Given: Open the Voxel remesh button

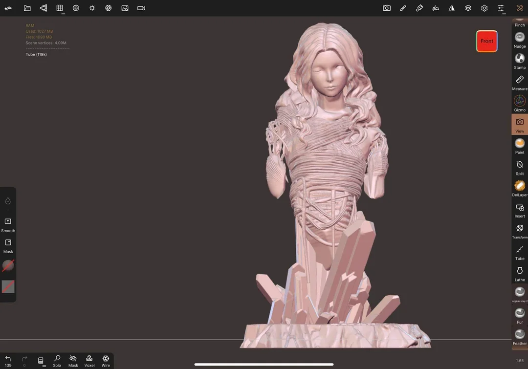Looking at the screenshot, I should click(x=89, y=361).
